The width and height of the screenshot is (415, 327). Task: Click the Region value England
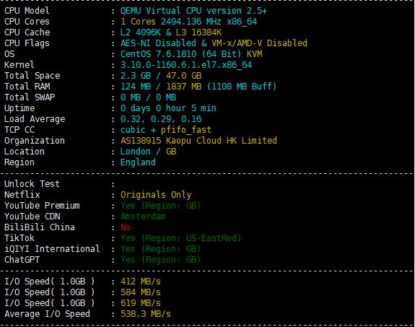coord(138,162)
